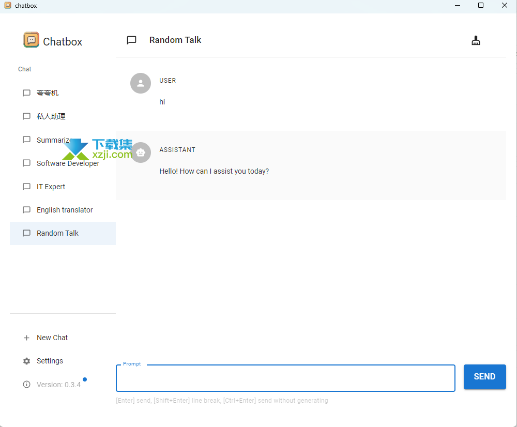The width and height of the screenshot is (517, 427).
Task: Click the "Hello! How can I assist you today?" reply
Action: point(214,171)
